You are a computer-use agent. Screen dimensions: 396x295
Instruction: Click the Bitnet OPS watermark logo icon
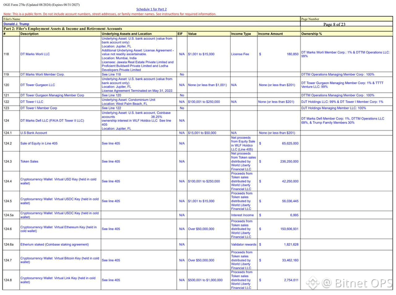[313, 283]
